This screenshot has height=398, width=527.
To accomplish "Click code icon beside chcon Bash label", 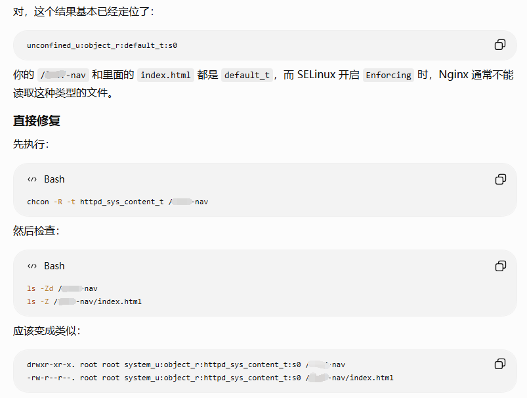I will tap(32, 179).
